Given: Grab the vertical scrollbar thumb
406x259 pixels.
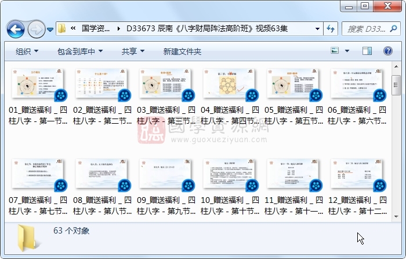Looking at the screenshot, I should coord(396,85).
